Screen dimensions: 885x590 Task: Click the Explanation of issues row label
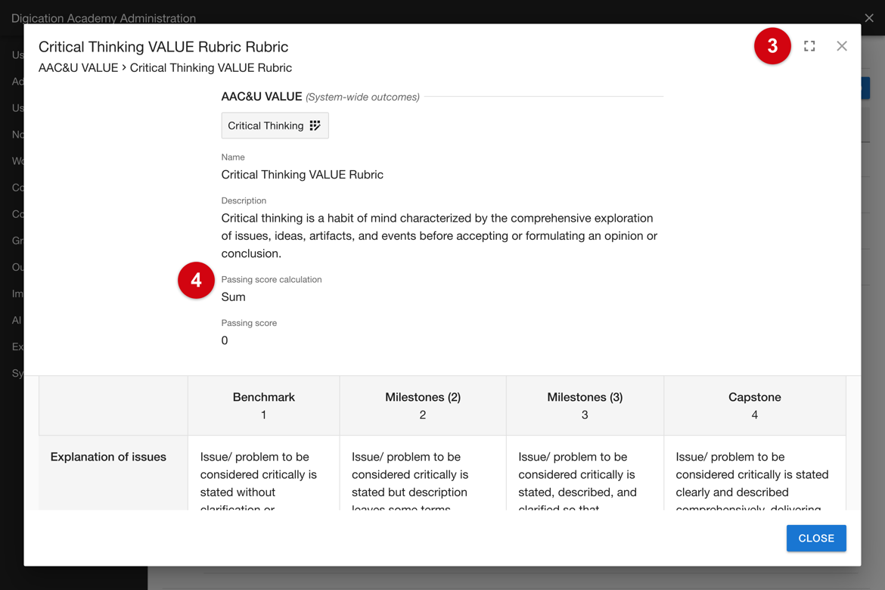[x=108, y=457]
